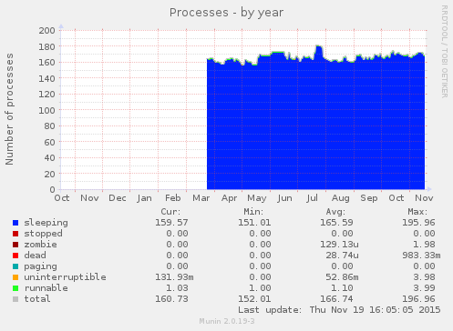This screenshot has width=453, height=331.
Task: Click the 'Dec' x-axis month label
Action: click(x=118, y=198)
